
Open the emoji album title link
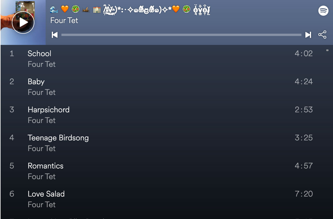[x=130, y=10]
